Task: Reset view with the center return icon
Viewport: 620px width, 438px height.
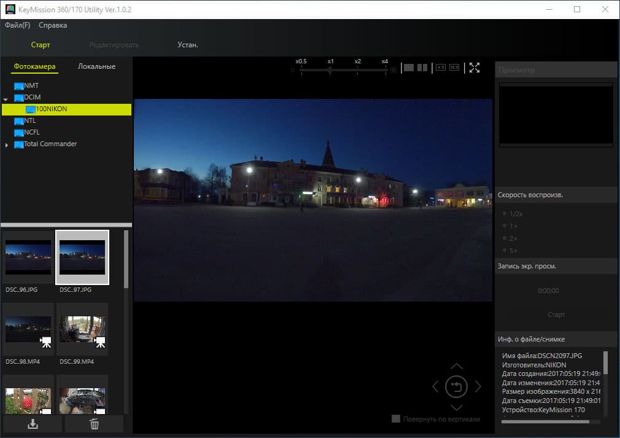Action: tap(456, 387)
